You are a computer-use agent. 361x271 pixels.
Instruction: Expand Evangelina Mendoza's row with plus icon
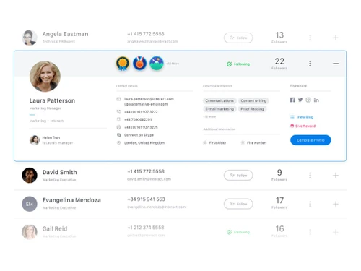336,204
